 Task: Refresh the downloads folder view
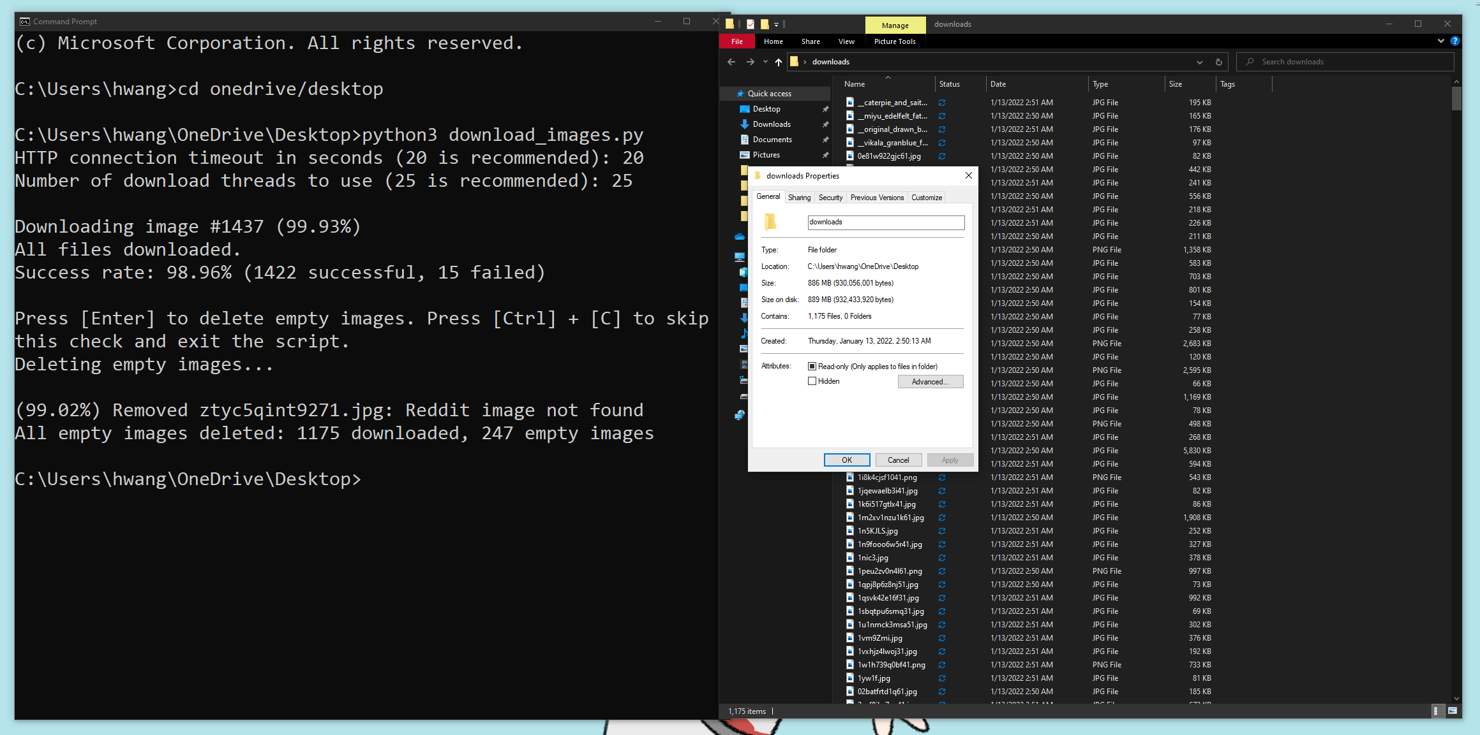pyautogui.click(x=1218, y=61)
